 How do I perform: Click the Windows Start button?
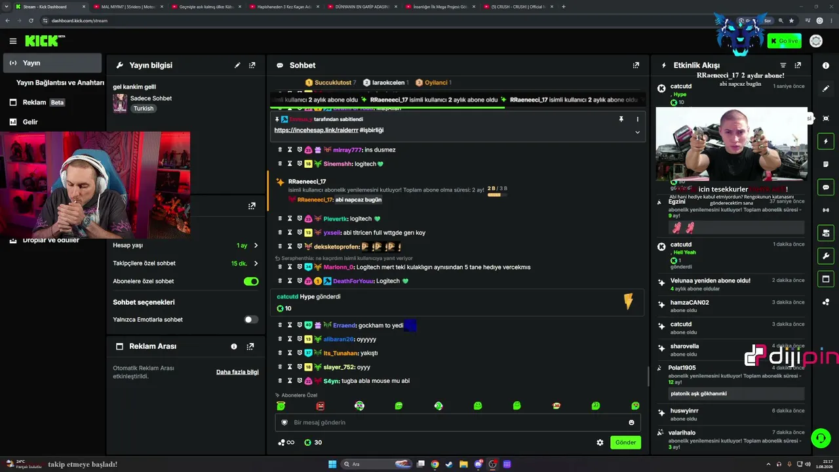[x=332, y=464]
